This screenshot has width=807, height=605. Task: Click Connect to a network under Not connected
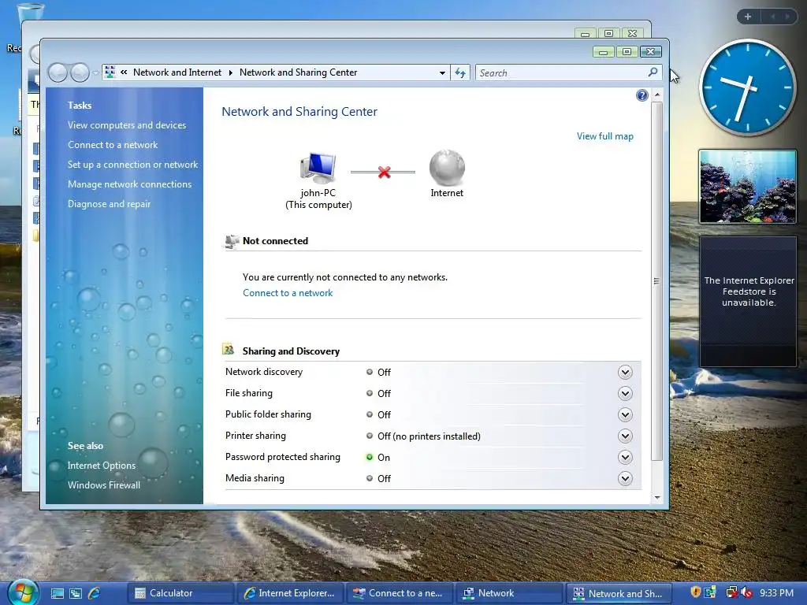[288, 293]
